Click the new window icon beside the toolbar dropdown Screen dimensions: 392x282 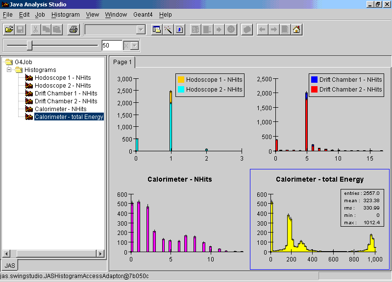(157, 29)
